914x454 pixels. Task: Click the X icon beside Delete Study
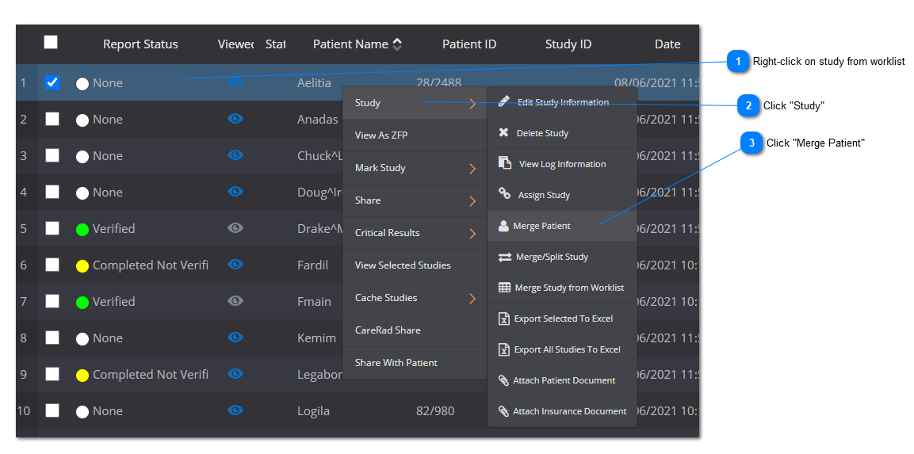503,133
